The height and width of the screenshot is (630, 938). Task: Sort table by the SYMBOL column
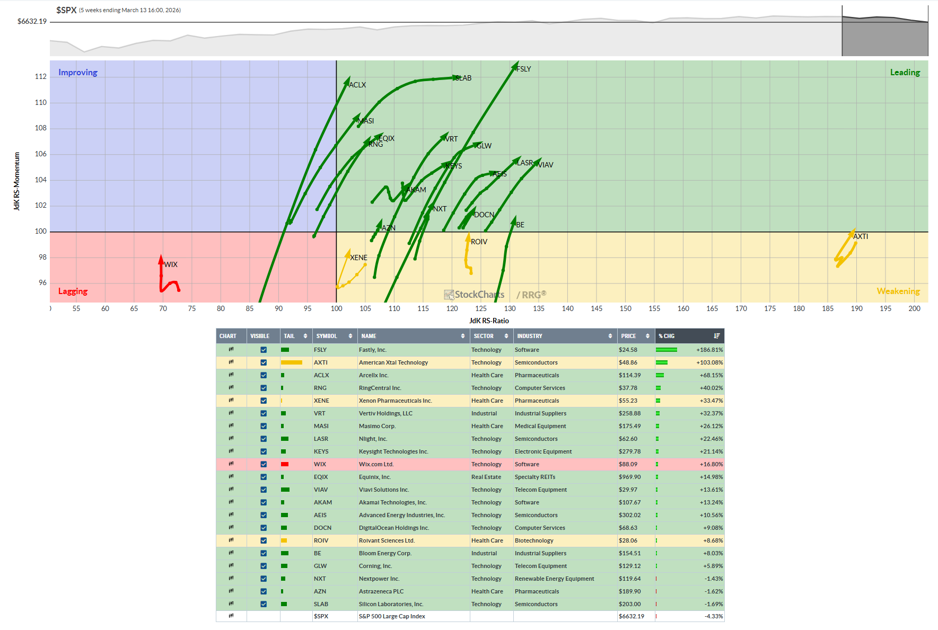pyautogui.click(x=334, y=336)
